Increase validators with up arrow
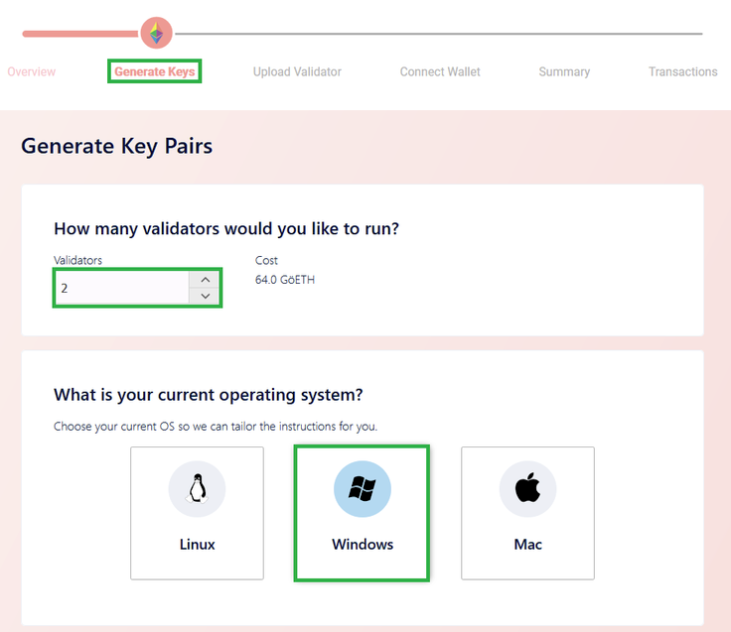Screen dimensions: 731x632 click(x=206, y=280)
